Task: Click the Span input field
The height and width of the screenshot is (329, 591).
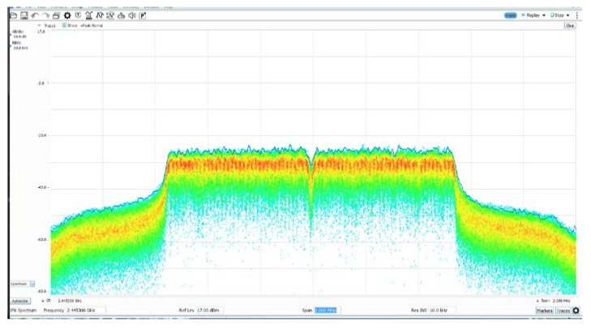Action: [x=325, y=310]
